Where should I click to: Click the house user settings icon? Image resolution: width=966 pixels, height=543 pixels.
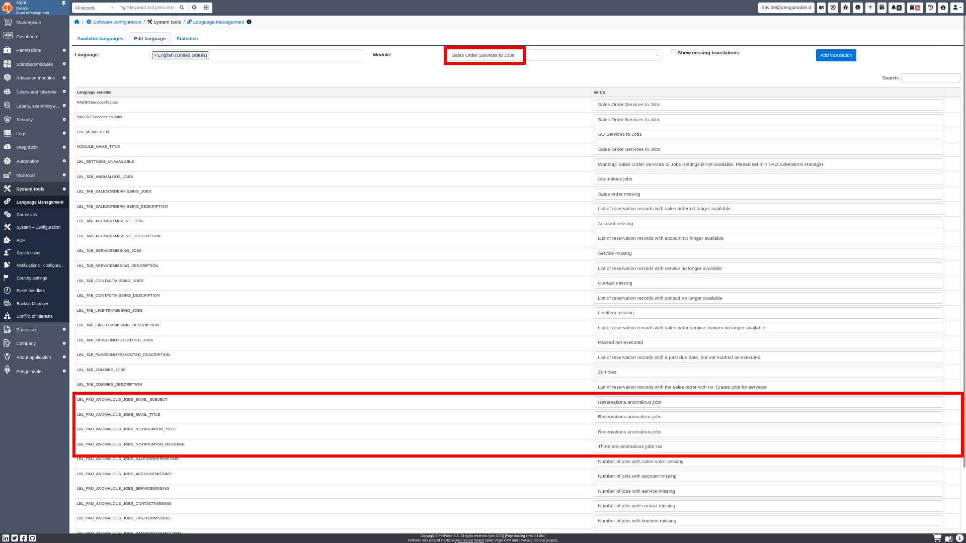coord(943,8)
